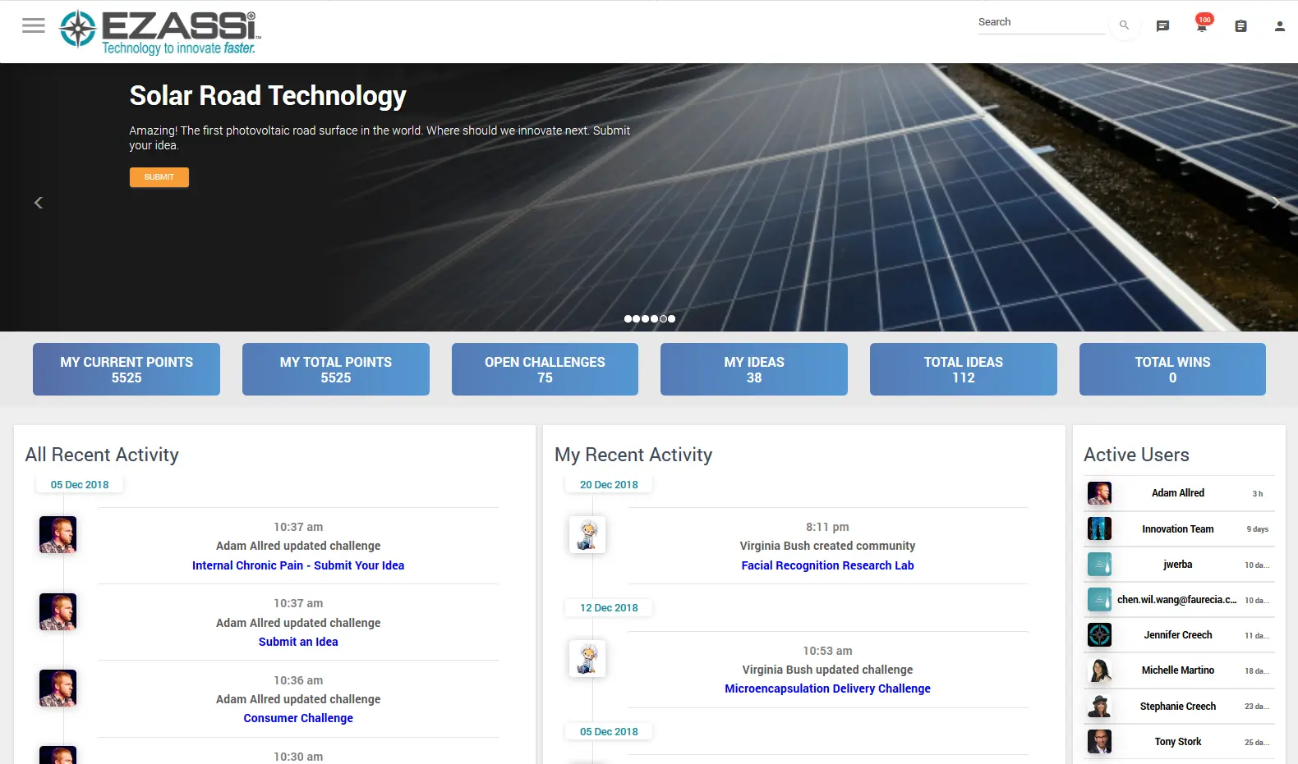Open Microencapsulation Delivery Challenge link

827,689
